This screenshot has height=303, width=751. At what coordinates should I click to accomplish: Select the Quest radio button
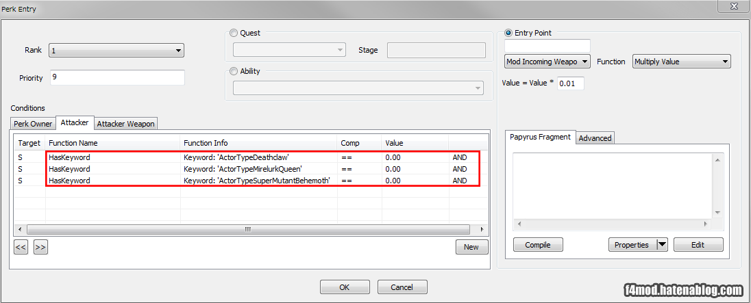pyautogui.click(x=234, y=33)
